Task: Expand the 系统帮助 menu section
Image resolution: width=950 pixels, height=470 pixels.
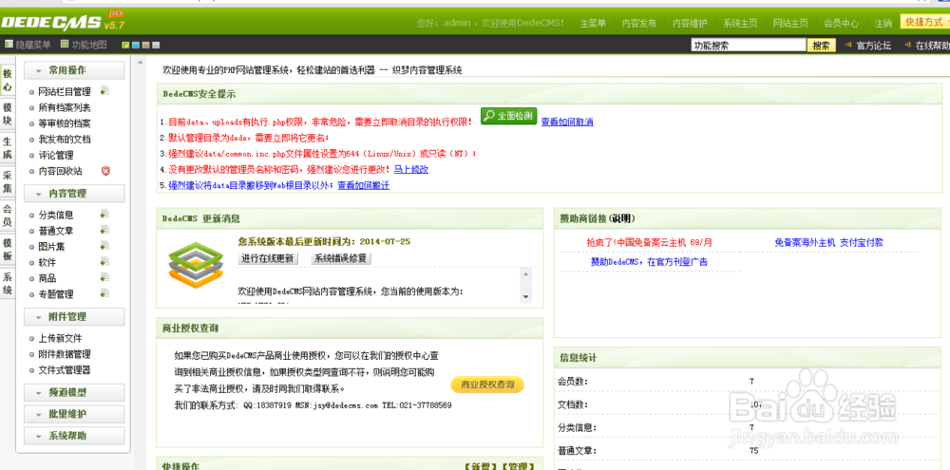Action: coord(74,436)
